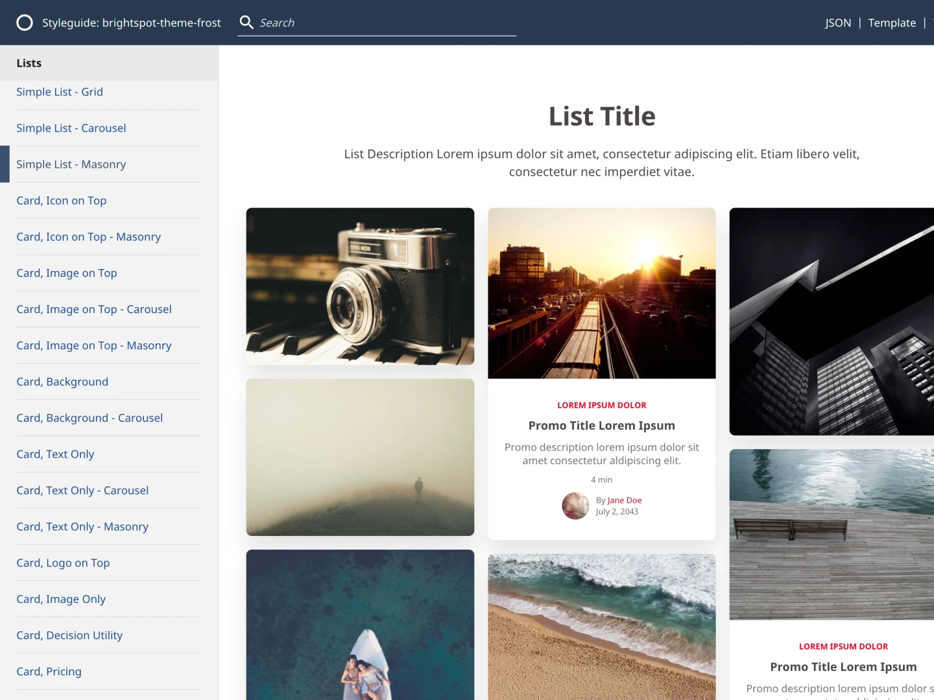Click the vintage camera image card
The height and width of the screenshot is (700, 934).
(x=360, y=286)
